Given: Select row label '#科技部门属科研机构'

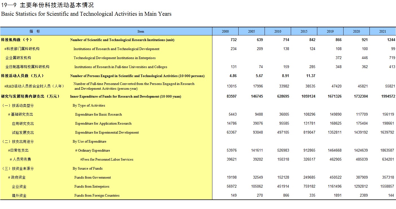Looking at the screenshot, I should tap(22, 49).
